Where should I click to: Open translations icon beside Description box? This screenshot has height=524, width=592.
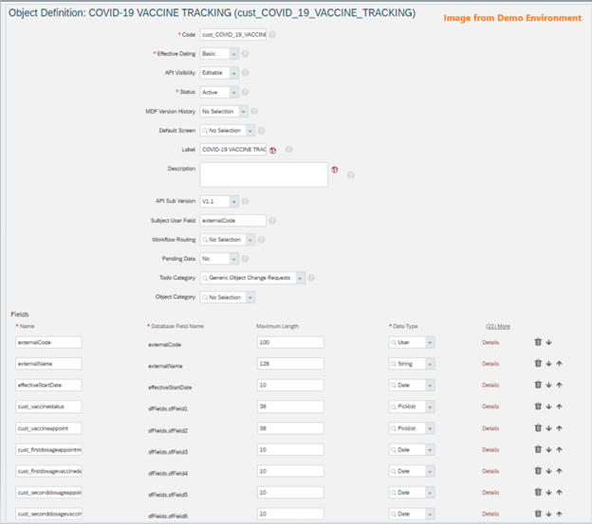(x=334, y=171)
